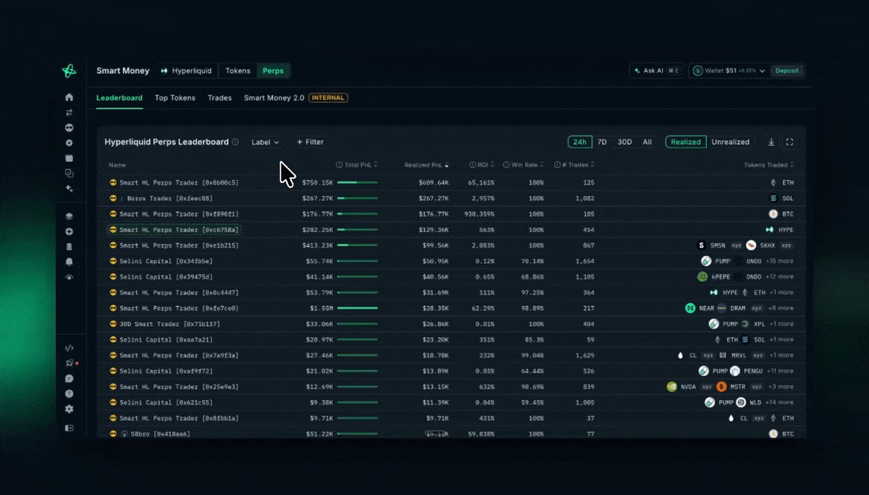Click the green app logo in sidebar
869x495 pixels.
pyautogui.click(x=69, y=71)
